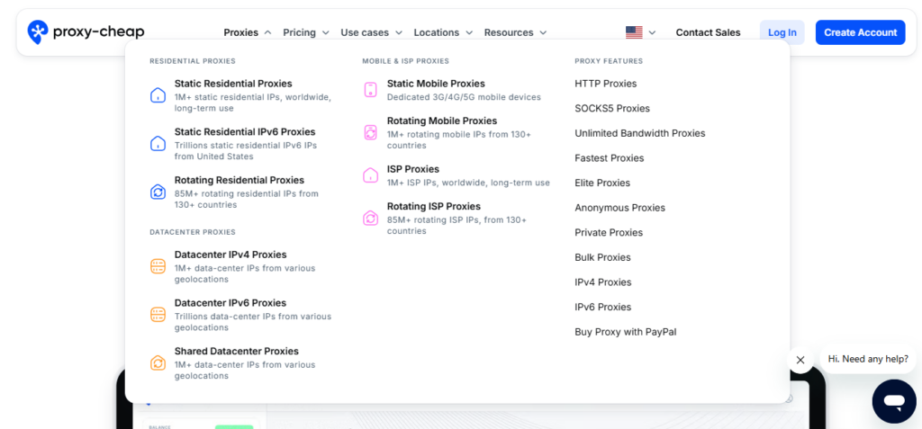Click the Static Mobile Proxies phone icon
This screenshot has width=922, height=429.
click(x=370, y=89)
